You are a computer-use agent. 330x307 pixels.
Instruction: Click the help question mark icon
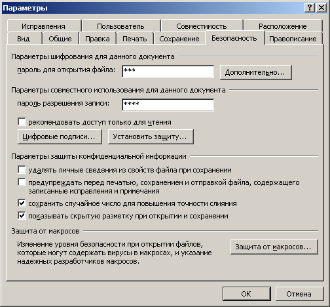[310, 8]
